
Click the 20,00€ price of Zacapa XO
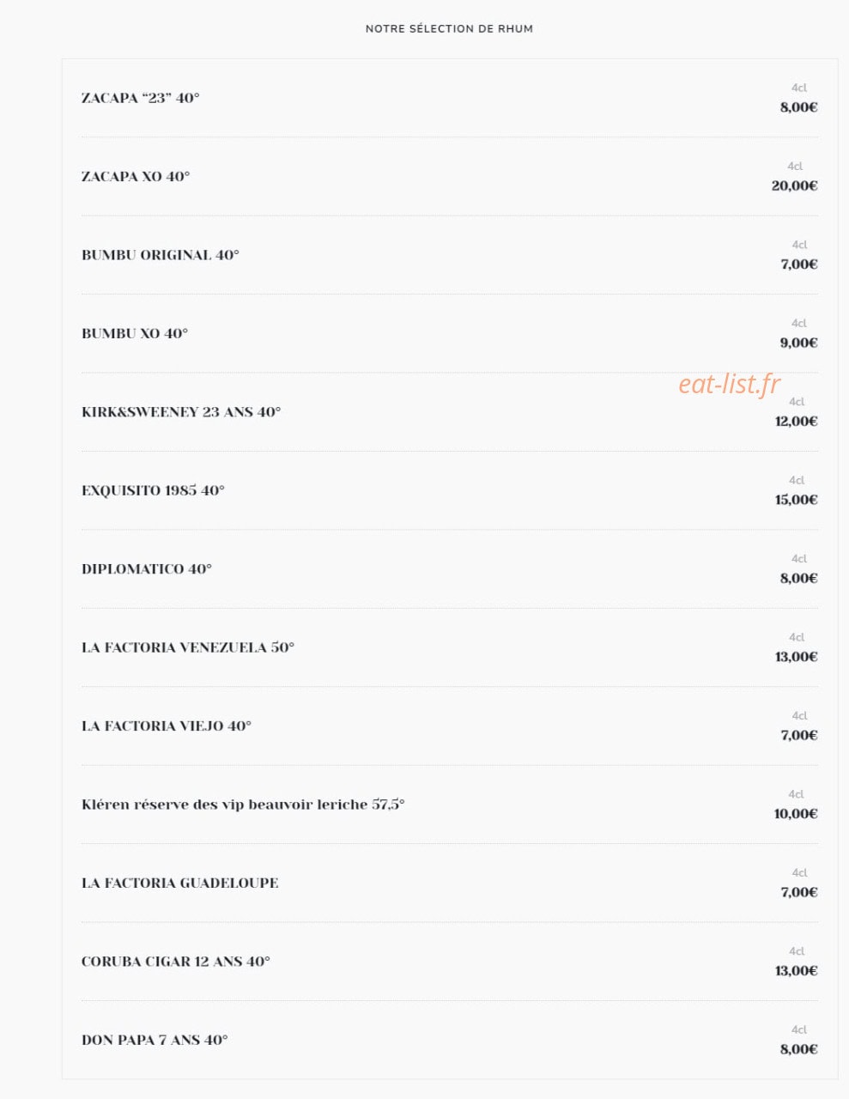794,185
